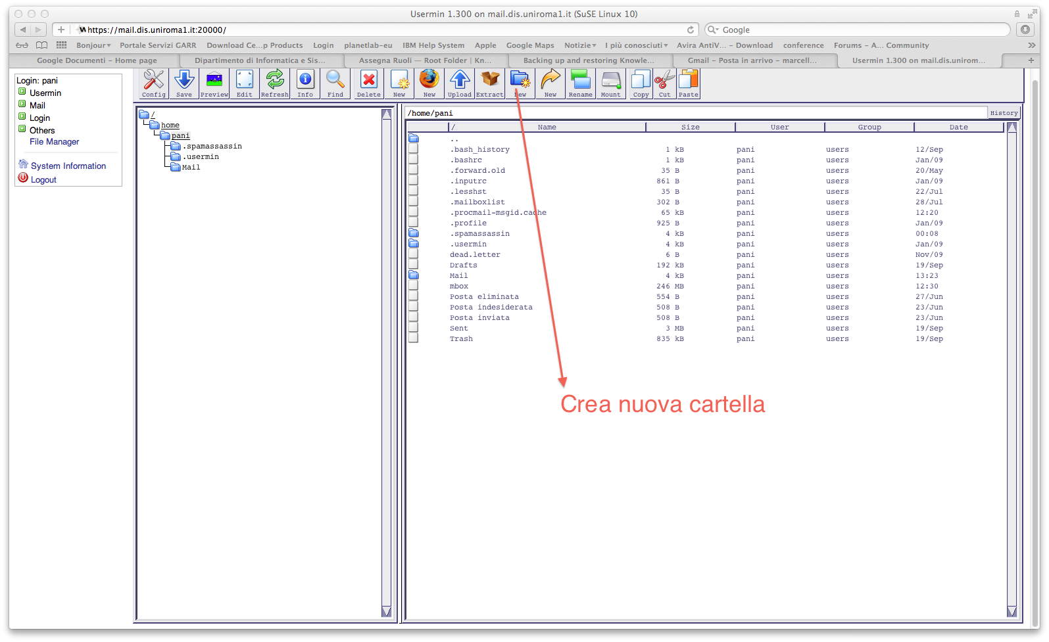This screenshot has height=642, width=1049.
Task: Collapse the Others category in sidebar
Action: pyautogui.click(x=22, y=129)
